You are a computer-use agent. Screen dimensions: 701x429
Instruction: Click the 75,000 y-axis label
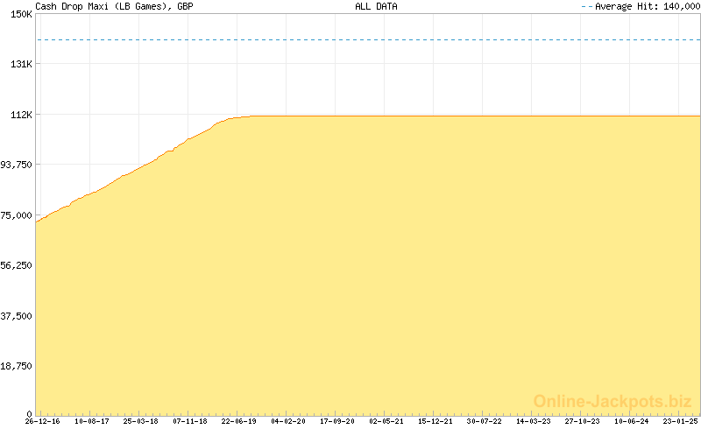click(x=17, y=215)
